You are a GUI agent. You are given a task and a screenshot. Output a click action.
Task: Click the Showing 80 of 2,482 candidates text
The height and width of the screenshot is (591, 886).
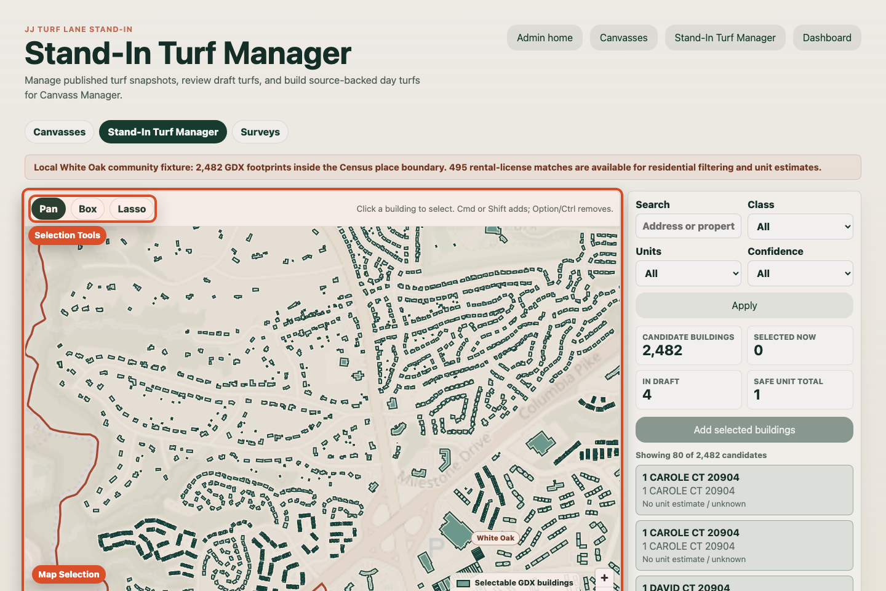(701, 455)
